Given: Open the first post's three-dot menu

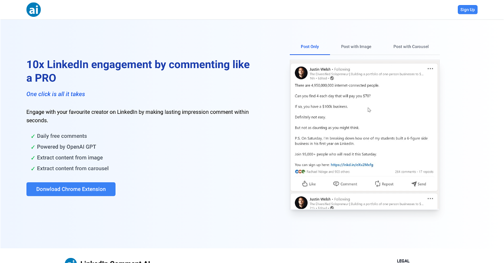Looking at the screenshot, I should (x=430, y=69).
